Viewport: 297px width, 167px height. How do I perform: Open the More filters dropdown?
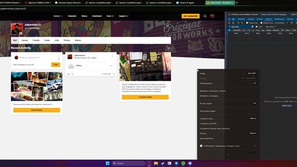tap(271, 27)
